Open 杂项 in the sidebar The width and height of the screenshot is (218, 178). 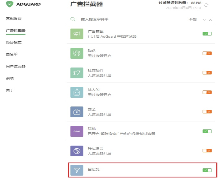[x=10, y=78]
